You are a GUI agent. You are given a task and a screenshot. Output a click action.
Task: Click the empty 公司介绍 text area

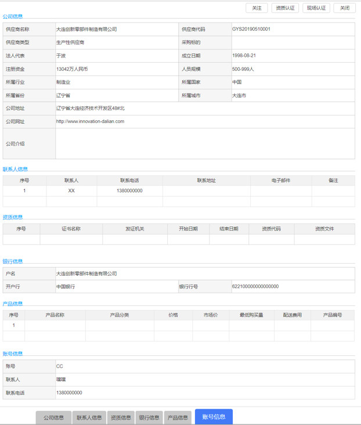pos(204,143)
